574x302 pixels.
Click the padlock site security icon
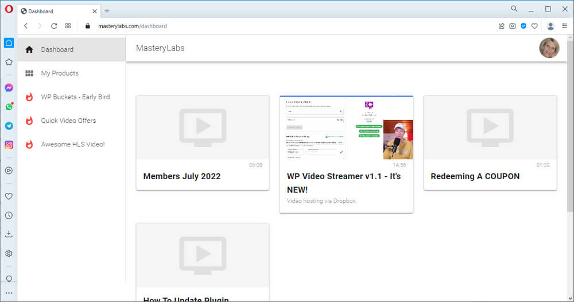tap(87, 26)
